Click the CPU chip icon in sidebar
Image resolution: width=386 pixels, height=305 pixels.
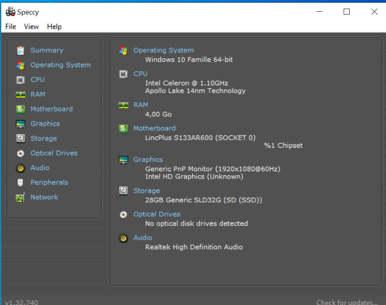point(20,80)
